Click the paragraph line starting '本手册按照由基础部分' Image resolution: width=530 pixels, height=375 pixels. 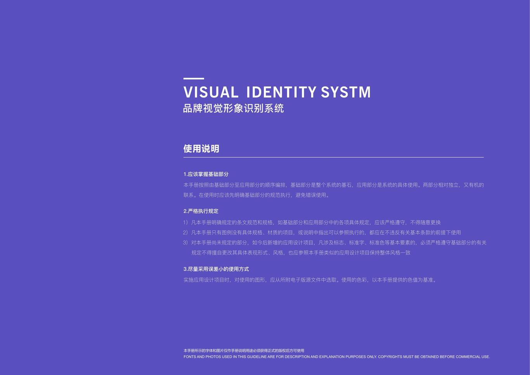coord(334,185)
